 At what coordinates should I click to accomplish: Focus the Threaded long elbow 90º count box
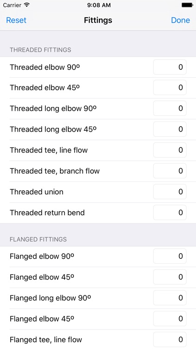pyautogui.click(x=170, y=108)
